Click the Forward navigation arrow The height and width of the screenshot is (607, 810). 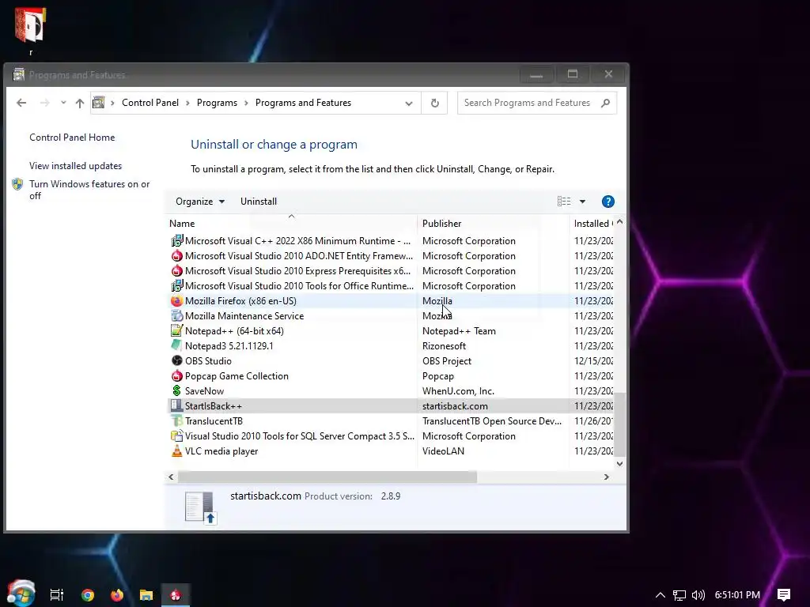point(44,103)
